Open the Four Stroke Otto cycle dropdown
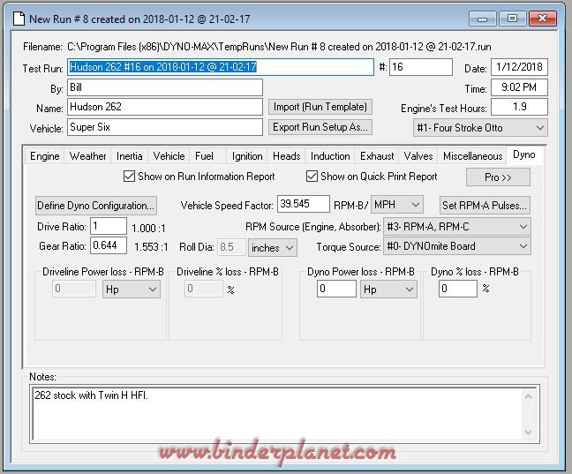572x474 pixels. [480, 128]
